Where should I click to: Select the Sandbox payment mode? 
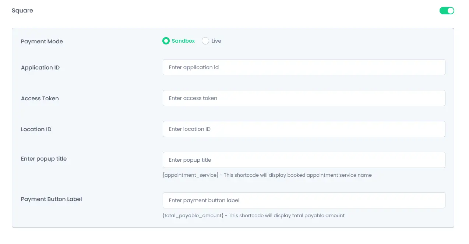(179, 41)
